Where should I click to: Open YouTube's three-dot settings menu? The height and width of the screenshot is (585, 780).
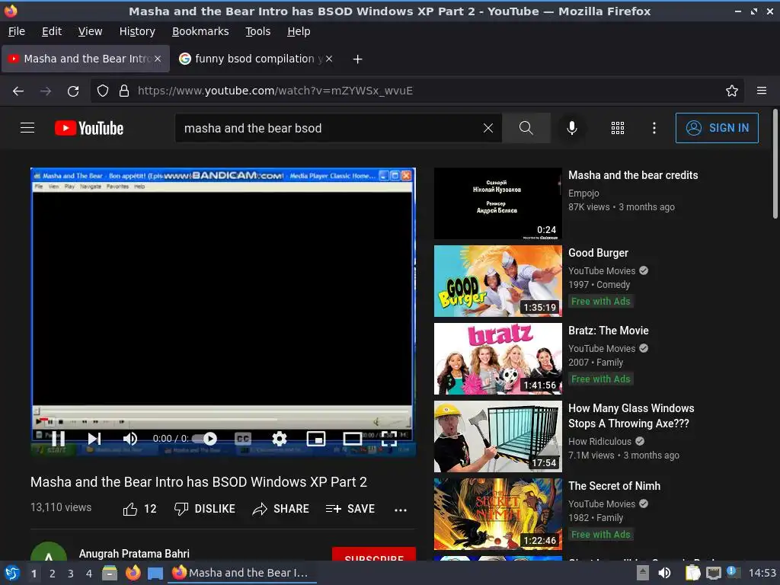pos(654,128)
